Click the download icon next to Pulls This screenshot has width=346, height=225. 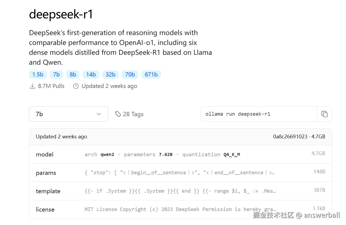point(32,86)
